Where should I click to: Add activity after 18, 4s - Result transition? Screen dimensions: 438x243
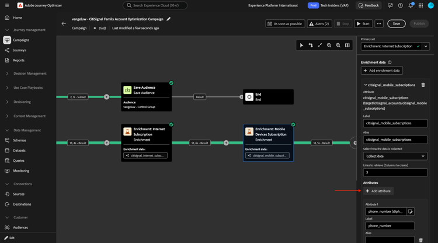107,143
